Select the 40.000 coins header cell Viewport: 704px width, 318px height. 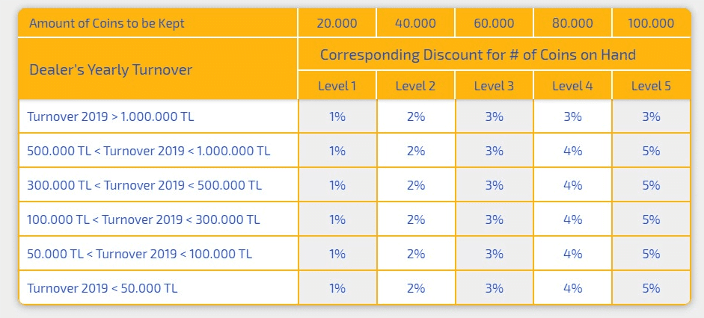415,23
